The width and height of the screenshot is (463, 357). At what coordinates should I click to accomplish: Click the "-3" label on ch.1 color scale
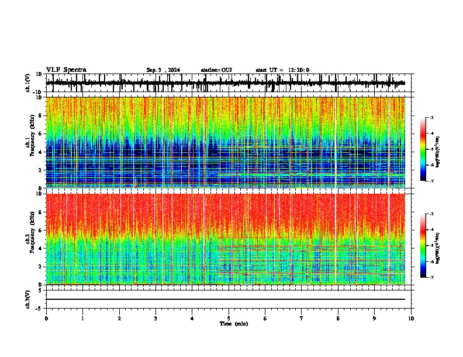[x=431, y=117]
